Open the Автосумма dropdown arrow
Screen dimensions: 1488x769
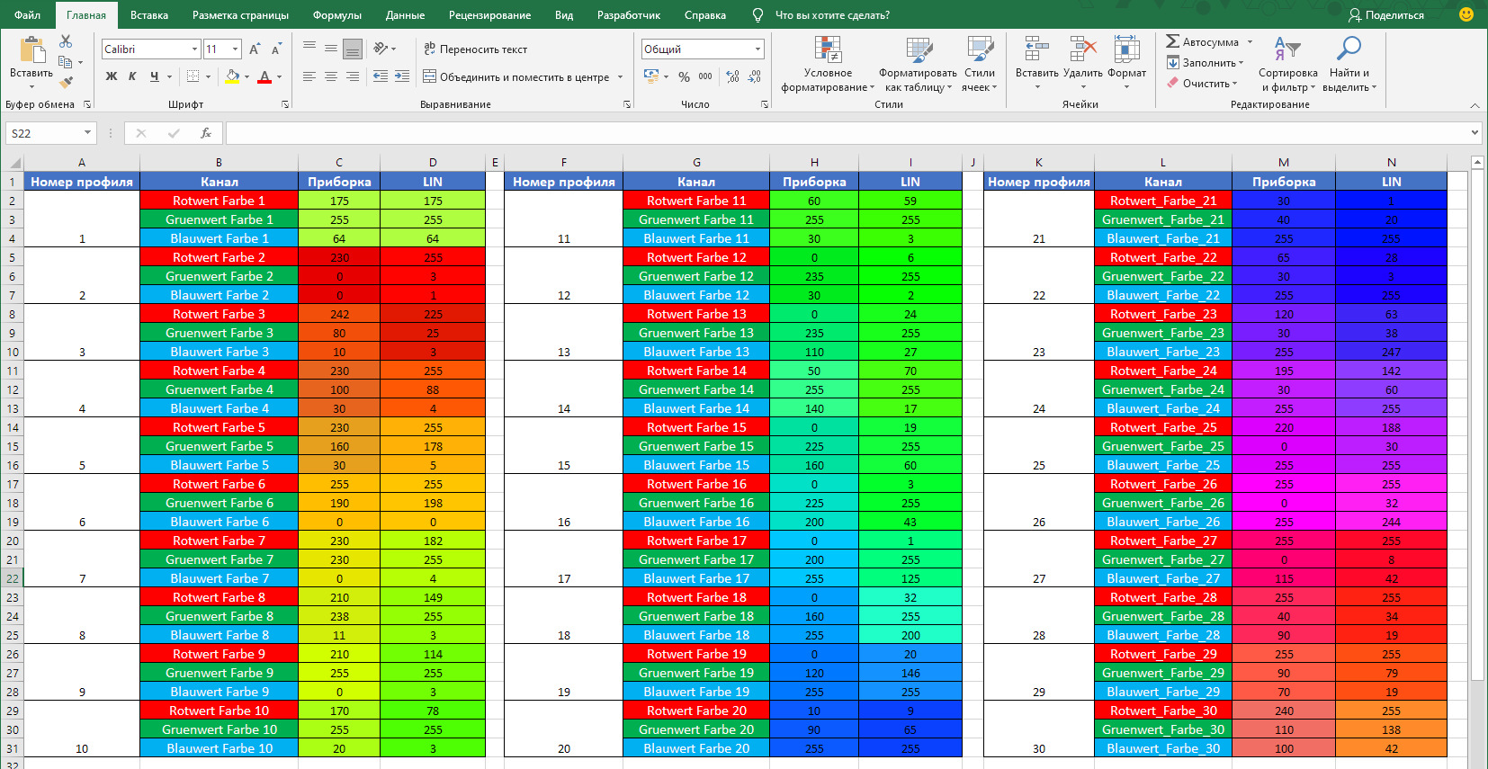pyautogui.click(x=1250, y=41)
